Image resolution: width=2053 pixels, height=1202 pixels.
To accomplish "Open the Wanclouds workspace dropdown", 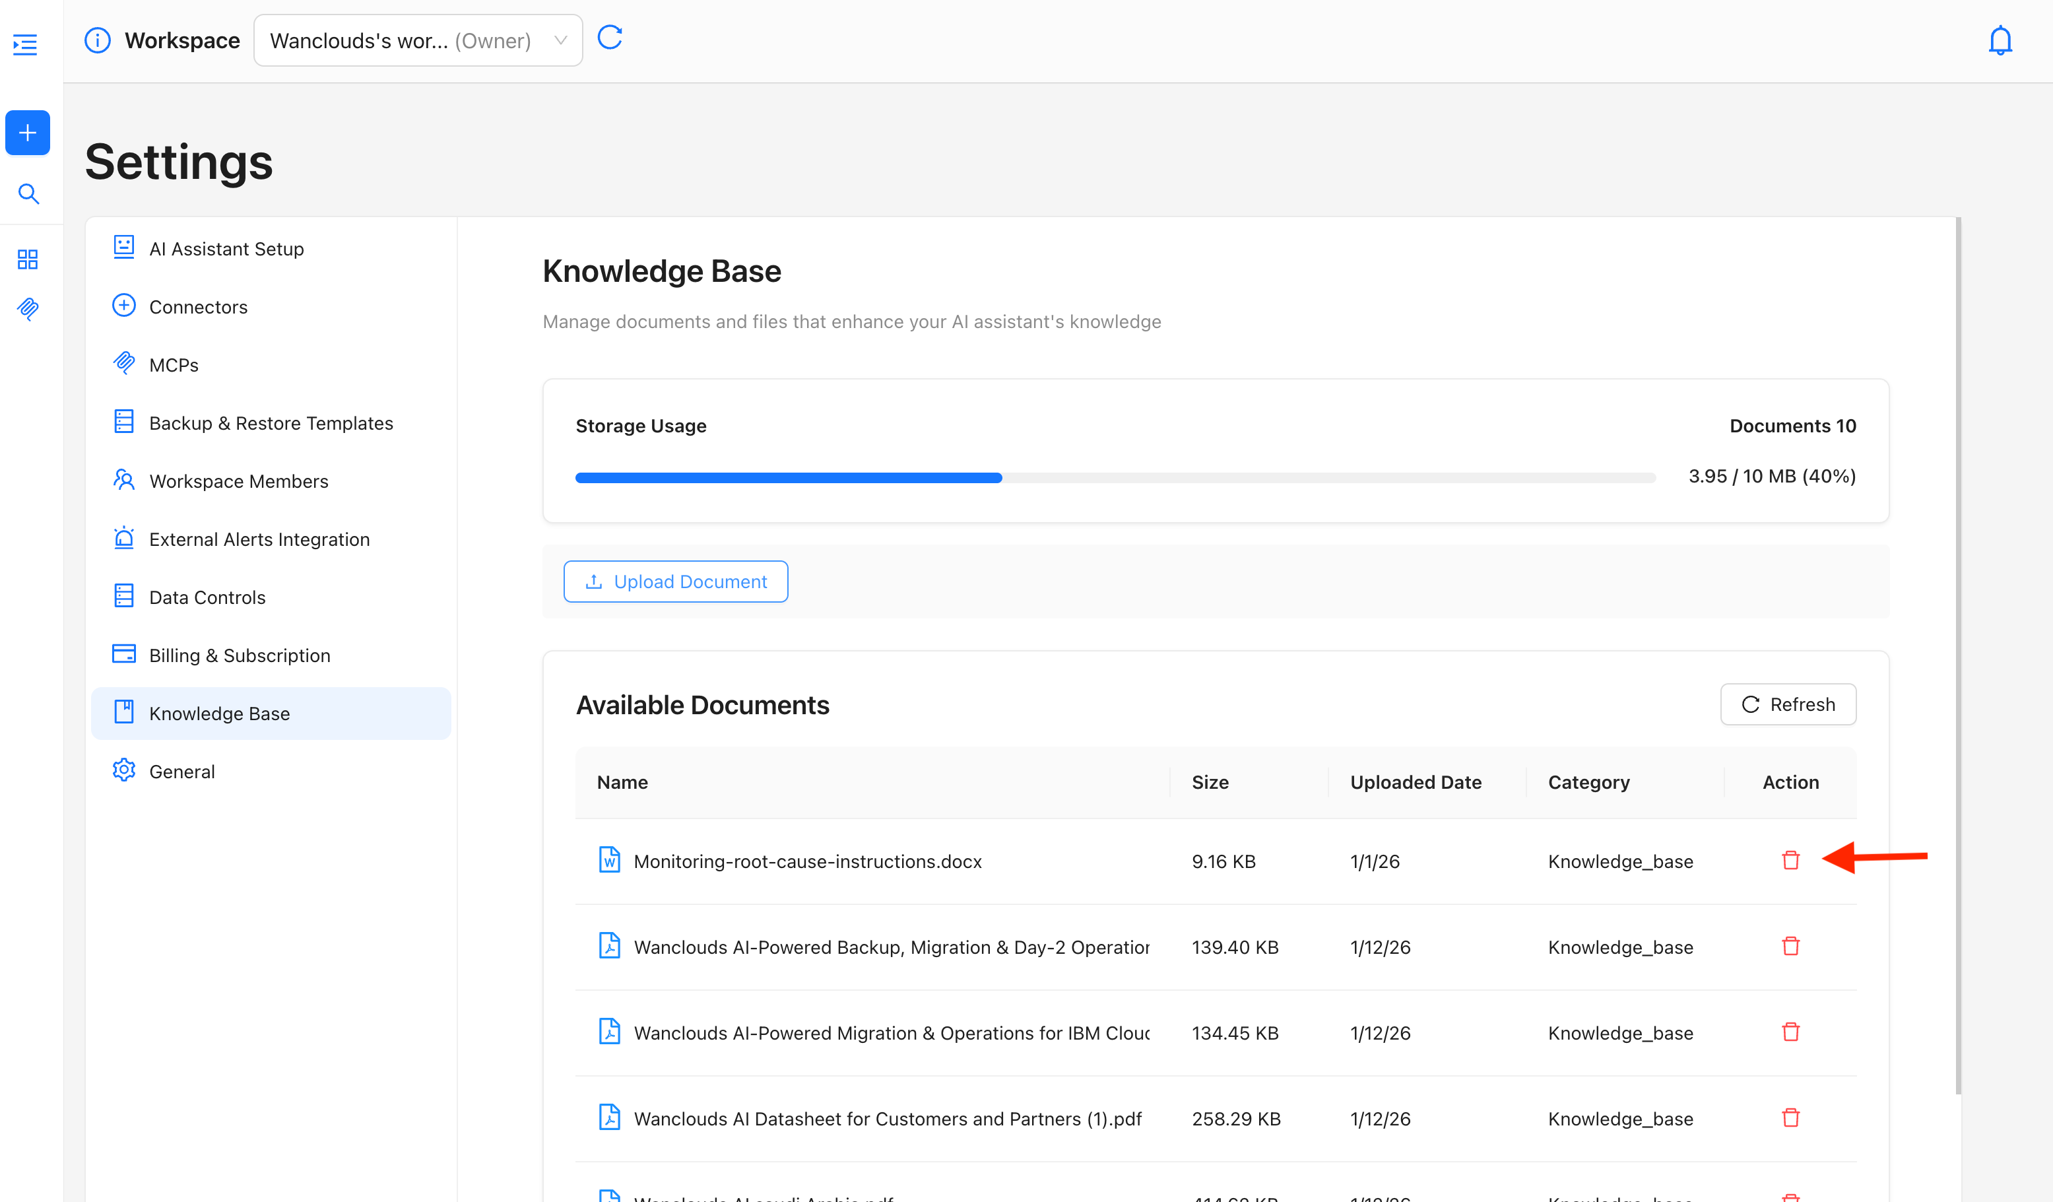I will click(x=418, y=41).
